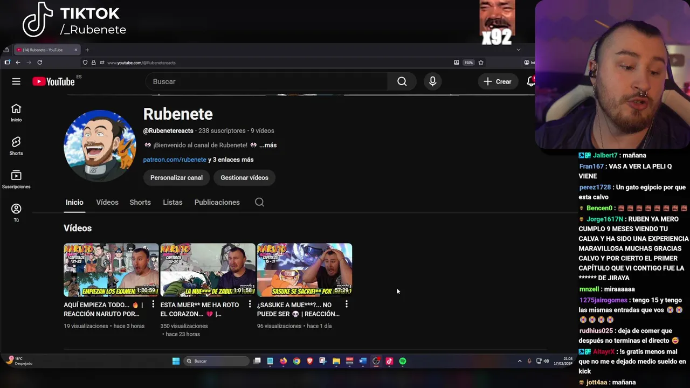
Task: Open the patreon.com/rubenete link
Action: [x=175, y=160]
